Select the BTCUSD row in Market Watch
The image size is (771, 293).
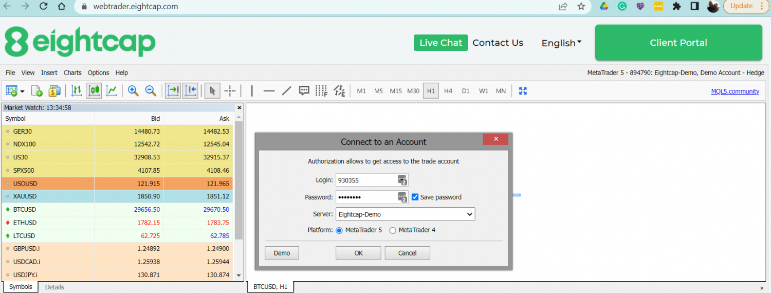(x=117, y=210)
